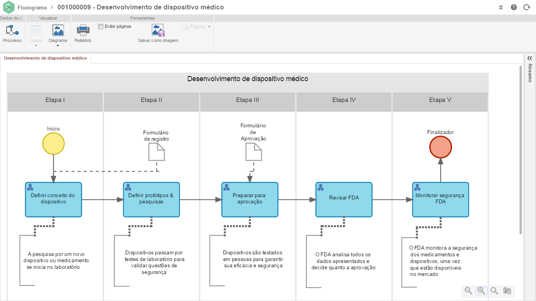
Task: Reset zoom with plain magnifier icon
Action: pos(494,291)
